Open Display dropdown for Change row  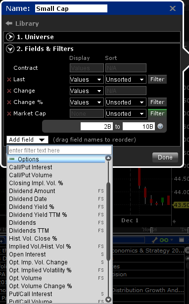pyautogui.click(x=87, y=91)
